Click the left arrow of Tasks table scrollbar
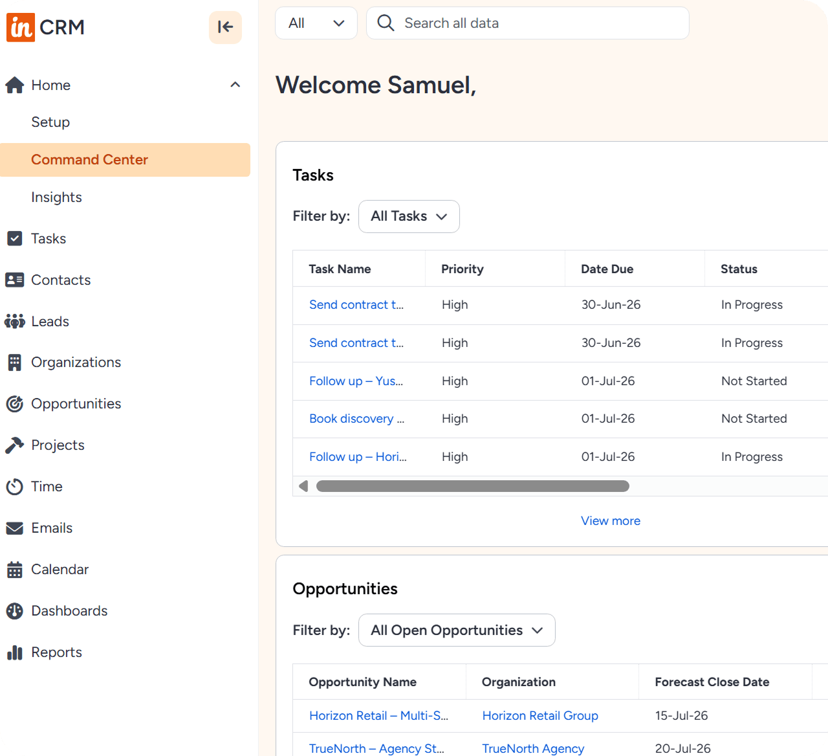828x756 pixels. 303,486
